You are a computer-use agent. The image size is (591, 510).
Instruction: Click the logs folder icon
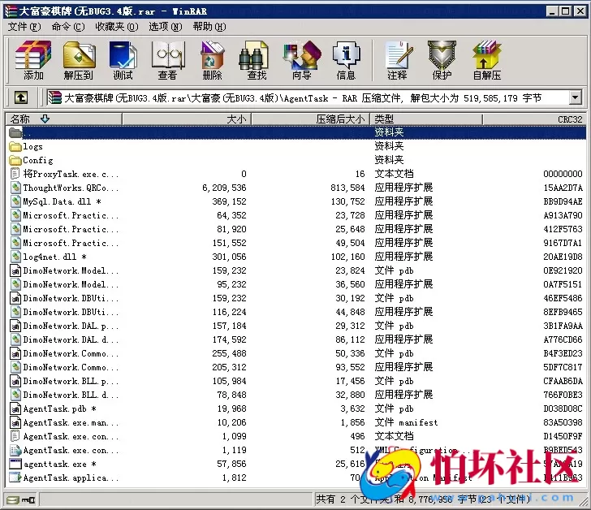pos(15,146)
